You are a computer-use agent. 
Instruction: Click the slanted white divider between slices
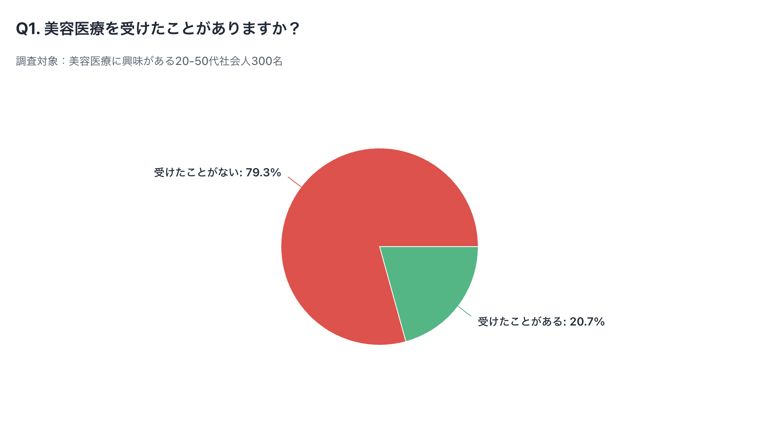(x=393, y=294)
